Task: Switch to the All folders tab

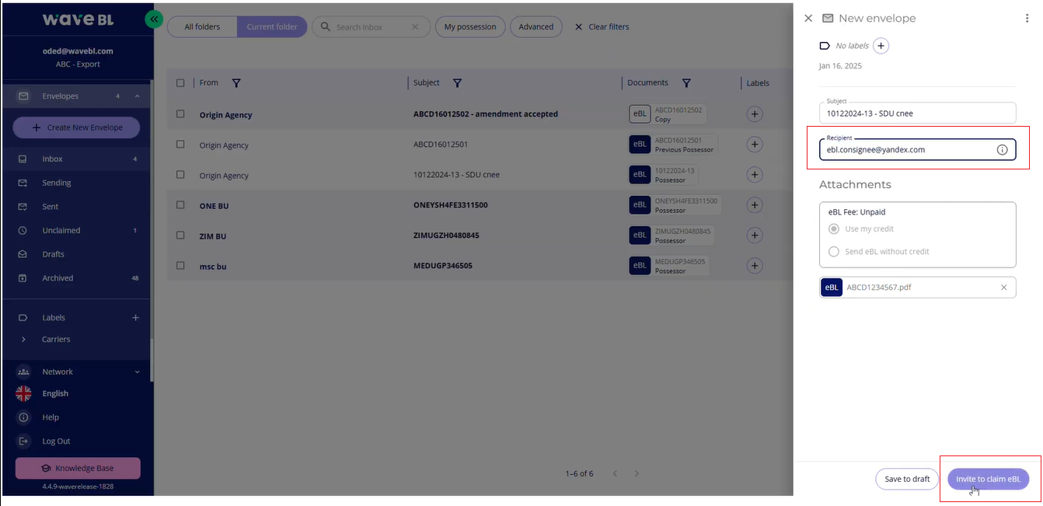Action: coord(202,27)
